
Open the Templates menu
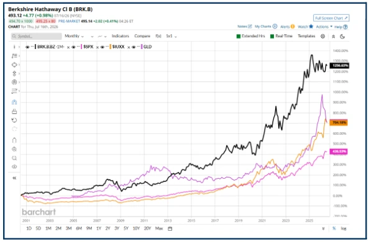[x=306, y=36]
